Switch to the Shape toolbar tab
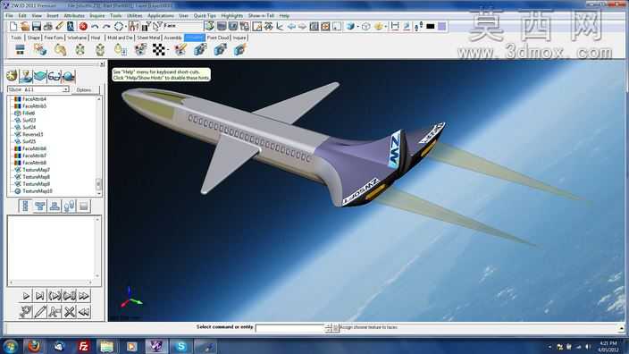The image size is (629, 354). pos(33,38)
